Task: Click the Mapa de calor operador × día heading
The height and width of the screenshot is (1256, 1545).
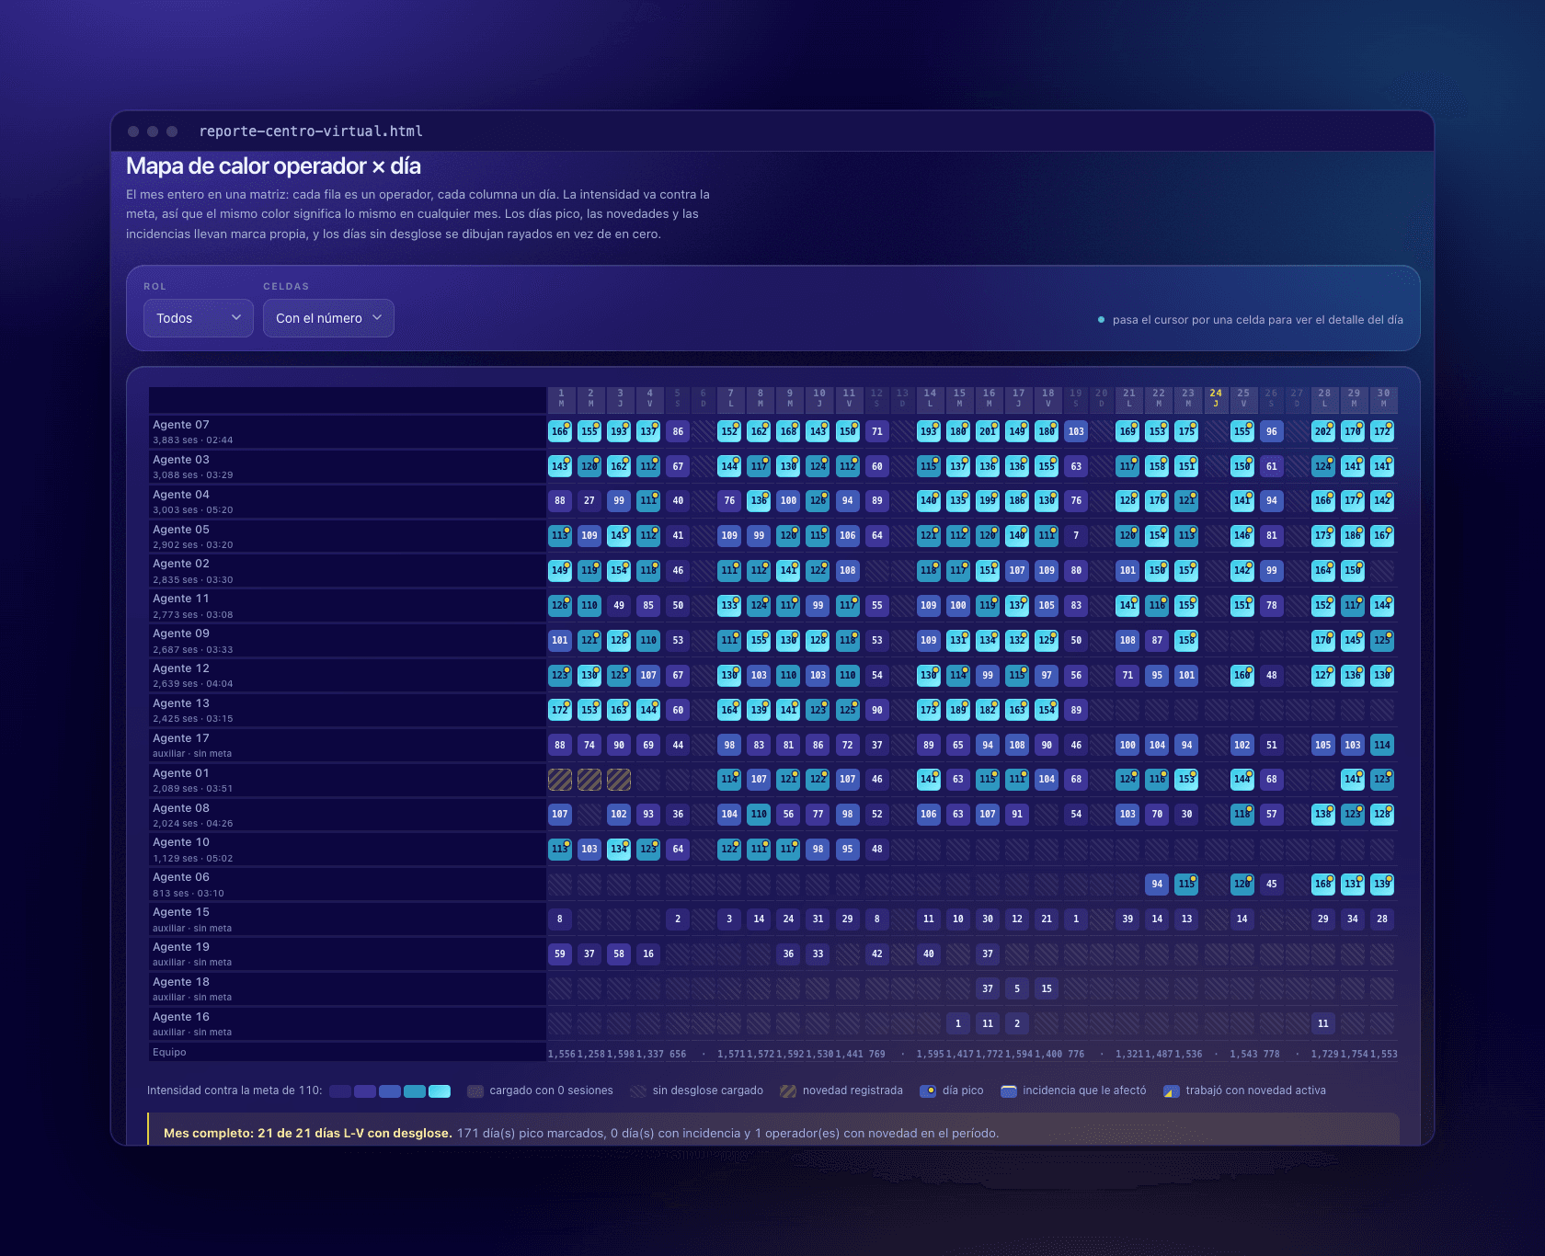Action: pyautogui.click(x=273, y=166)
